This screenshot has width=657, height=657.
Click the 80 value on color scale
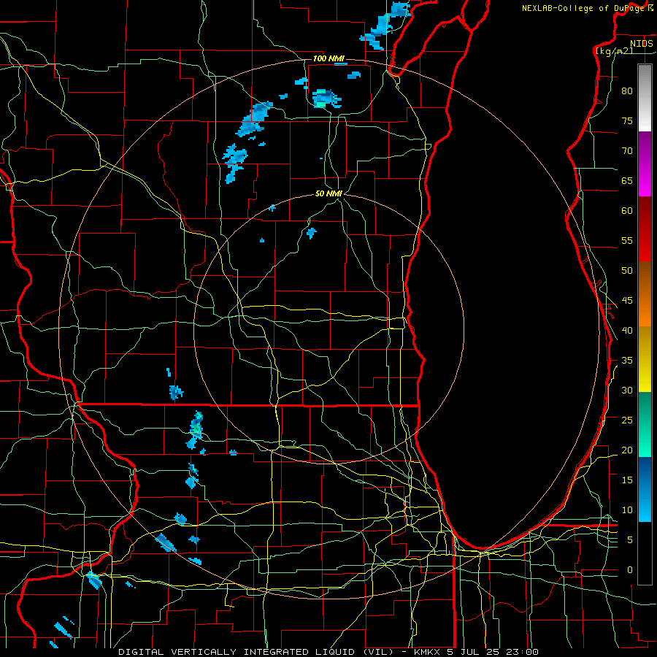(627, 91)
